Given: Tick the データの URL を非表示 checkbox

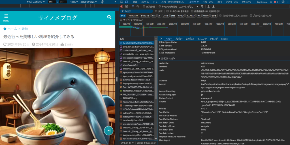Looking at the screenshot, I should 167,11.
